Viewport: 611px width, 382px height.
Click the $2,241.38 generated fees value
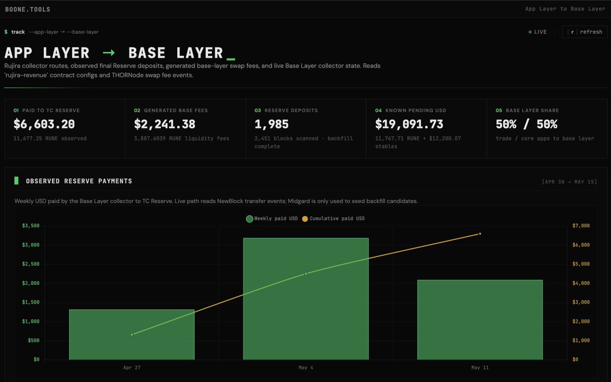tap(164, 124)
